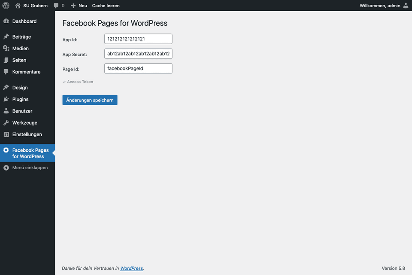Follow the WordPress footer link
This screenshot has width=412, height=275.
(132, 268)
